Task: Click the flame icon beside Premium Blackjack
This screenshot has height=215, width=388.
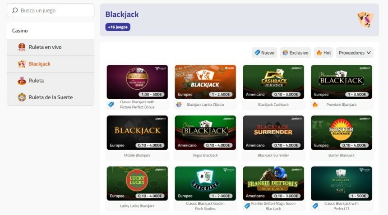Action: click(x=315, y=105)
